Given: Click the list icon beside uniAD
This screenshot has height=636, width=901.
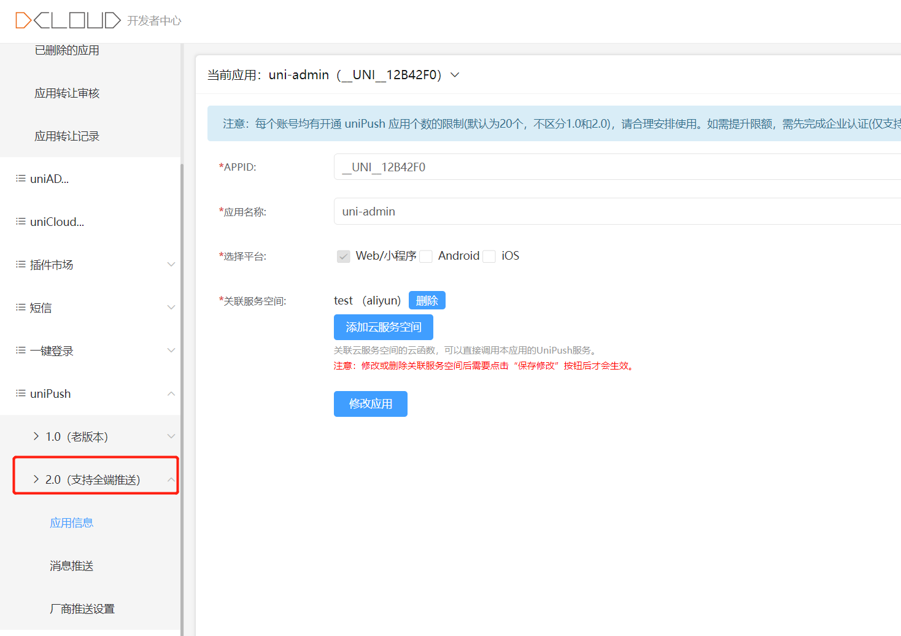Looking at the screenshot, I should point(21,179).
